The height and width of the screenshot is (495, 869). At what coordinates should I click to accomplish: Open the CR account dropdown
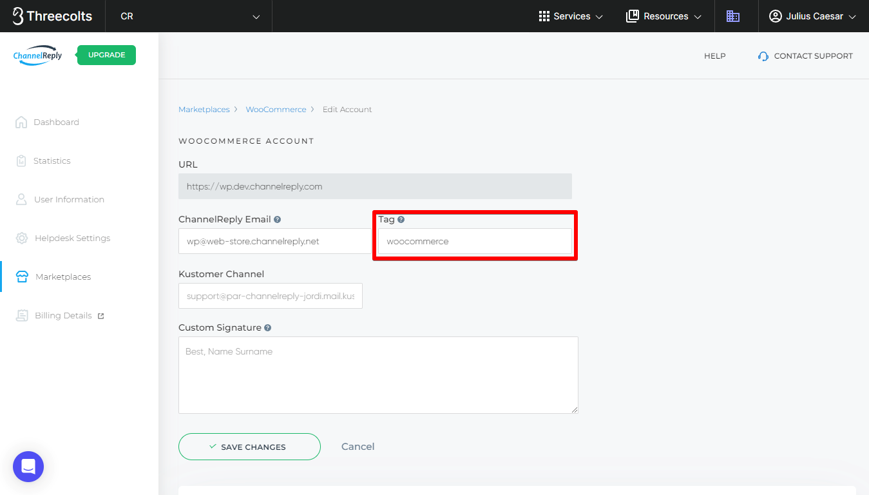189,16
